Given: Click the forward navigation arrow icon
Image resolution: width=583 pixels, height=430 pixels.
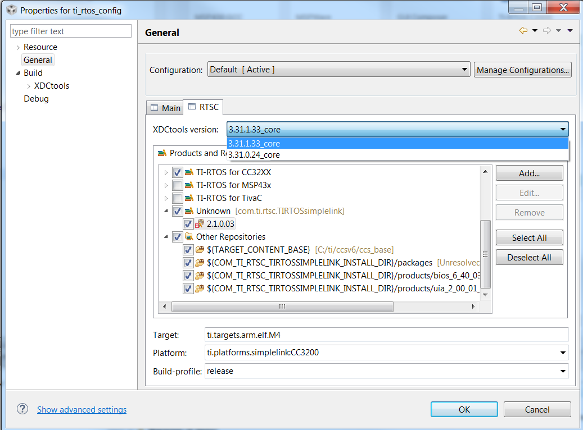Looking at the screenshot, I should pos(546,30).
